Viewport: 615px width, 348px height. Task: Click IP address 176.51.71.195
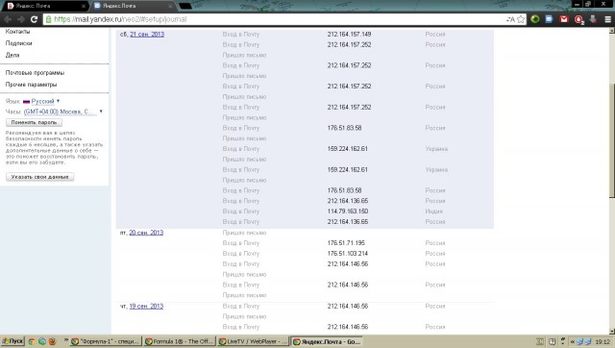pos(346,243)
